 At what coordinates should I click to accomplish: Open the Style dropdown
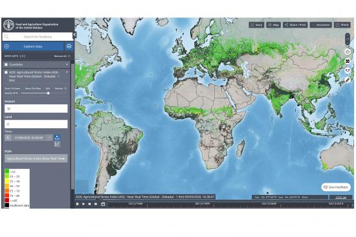click(x=36, y=159)
